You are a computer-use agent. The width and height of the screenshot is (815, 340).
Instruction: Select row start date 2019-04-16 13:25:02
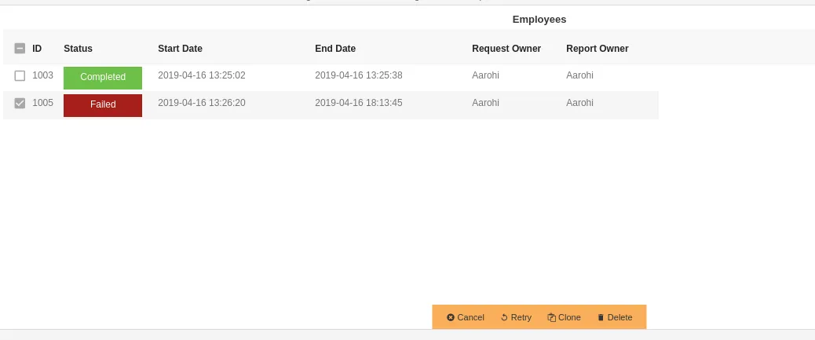coord(202,75)
